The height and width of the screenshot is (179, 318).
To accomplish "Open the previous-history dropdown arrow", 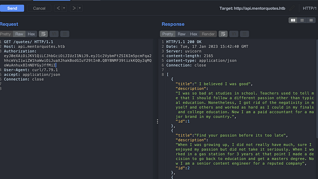I will pos(64,8).
